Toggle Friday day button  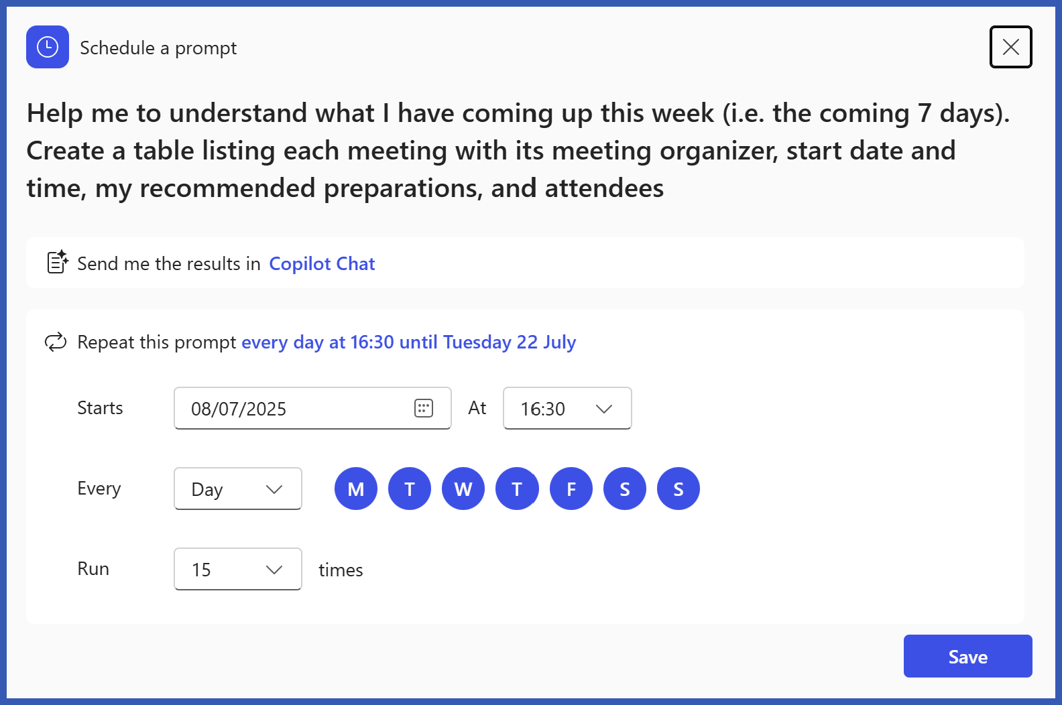[571, 489]
